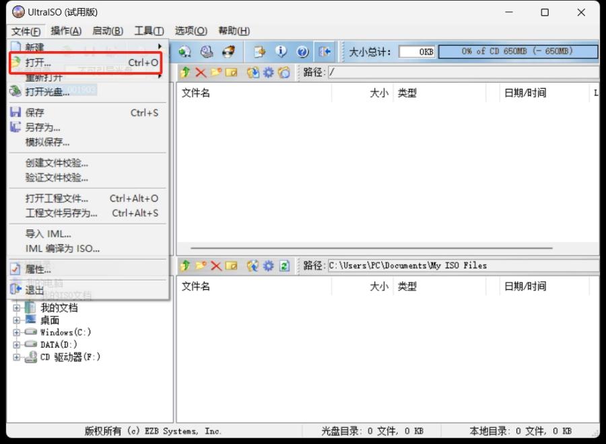Viewport: 606px width, 444px height.
Task: Click the make CD image disc-drive toolbar icon
Action: [207, 51]
